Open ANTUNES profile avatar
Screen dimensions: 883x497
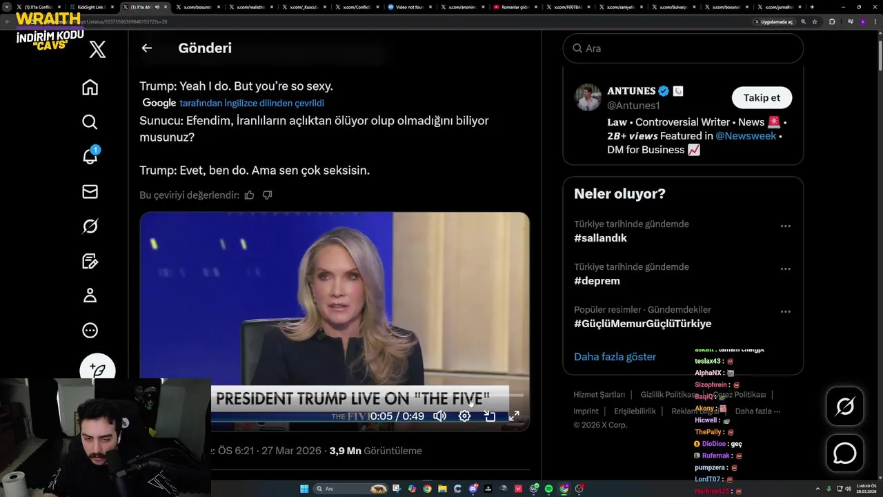click(x=588, y=98)
